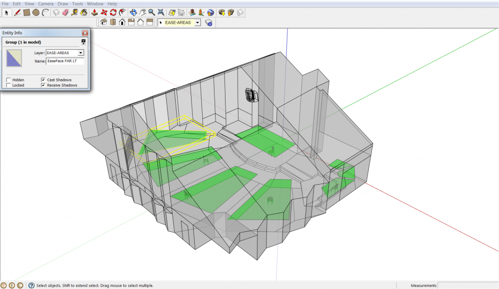Screen dimensions: 499x289
Task: Switch to Right view
Action: click(131, 22)
